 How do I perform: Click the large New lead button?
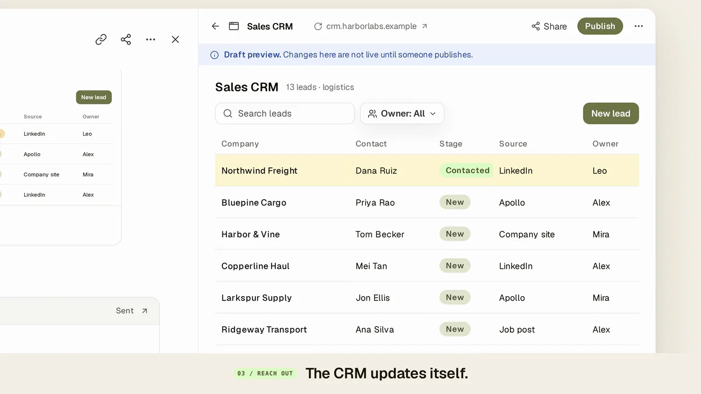[611, 113]
